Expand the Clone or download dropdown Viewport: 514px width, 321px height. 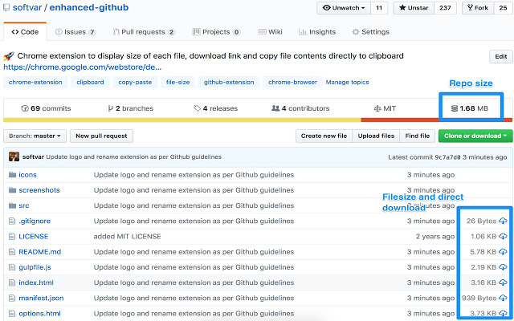[475, 136]
